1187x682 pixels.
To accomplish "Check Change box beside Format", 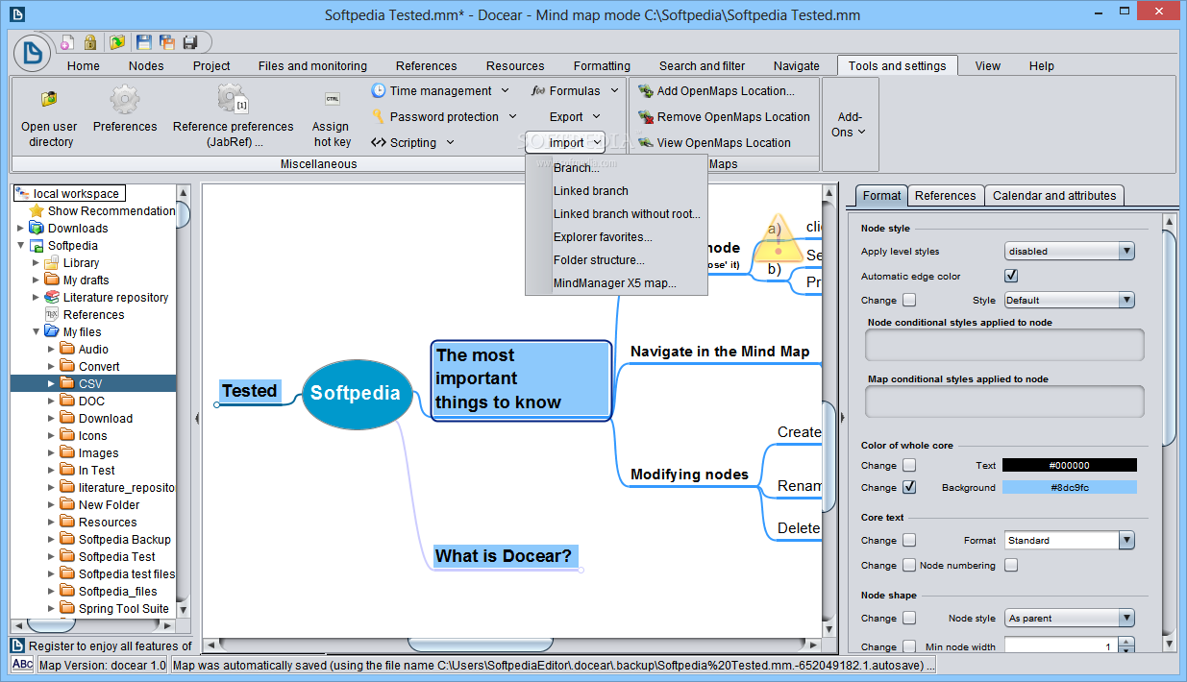I will tap(909, 540).
